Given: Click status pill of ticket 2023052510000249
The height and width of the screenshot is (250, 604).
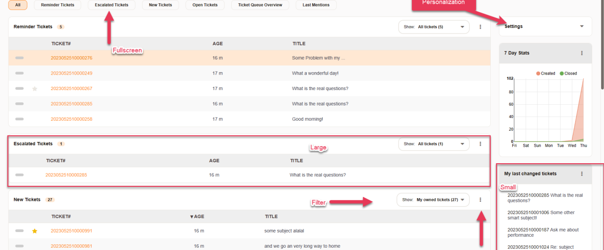Looking at the screenshot, I should [19, 73].
